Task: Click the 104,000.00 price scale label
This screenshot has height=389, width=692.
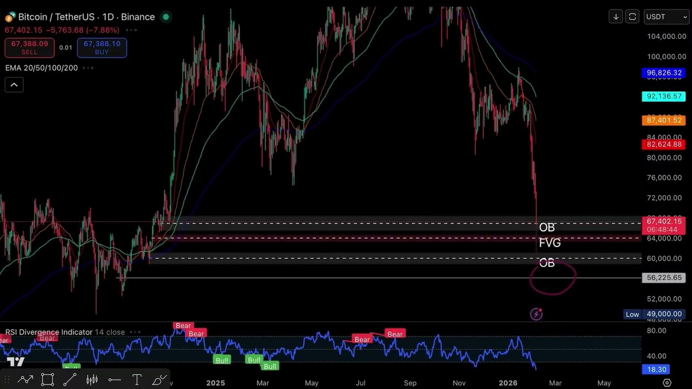Action: pyautogui.click(x=667, y=36)
